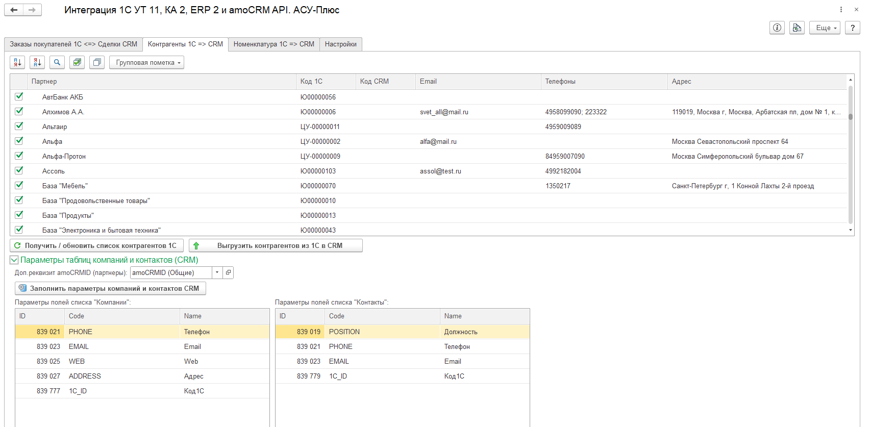870x427 pixels.
Task: Sort the contractor list descending Я-А
Action: 37,62
